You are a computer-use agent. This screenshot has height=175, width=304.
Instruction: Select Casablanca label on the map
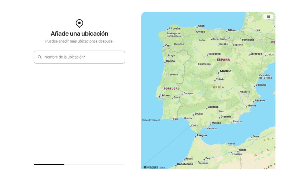pos(185,164)
